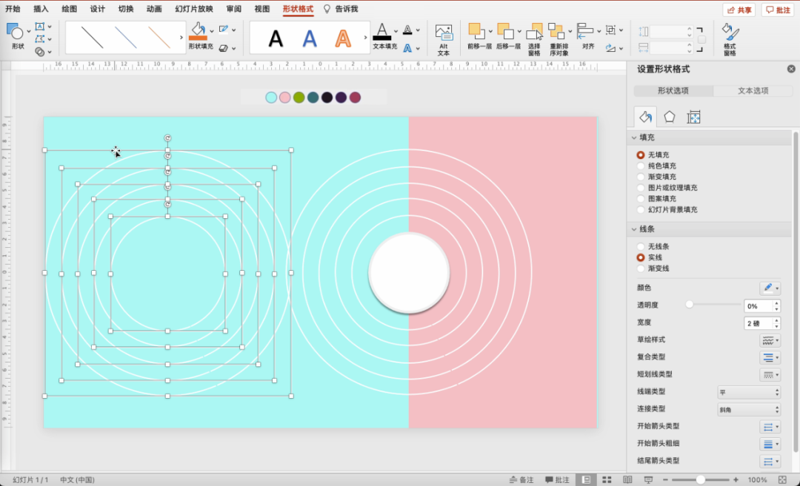Screen dimensions: 800x486
Task: Open the 线端类型 dropdown
Action: pyautogui.click(x=749, y=392)
